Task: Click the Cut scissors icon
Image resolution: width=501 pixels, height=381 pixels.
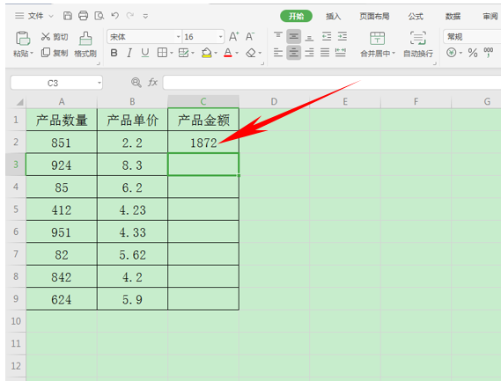Action: (x=46, y=37)
